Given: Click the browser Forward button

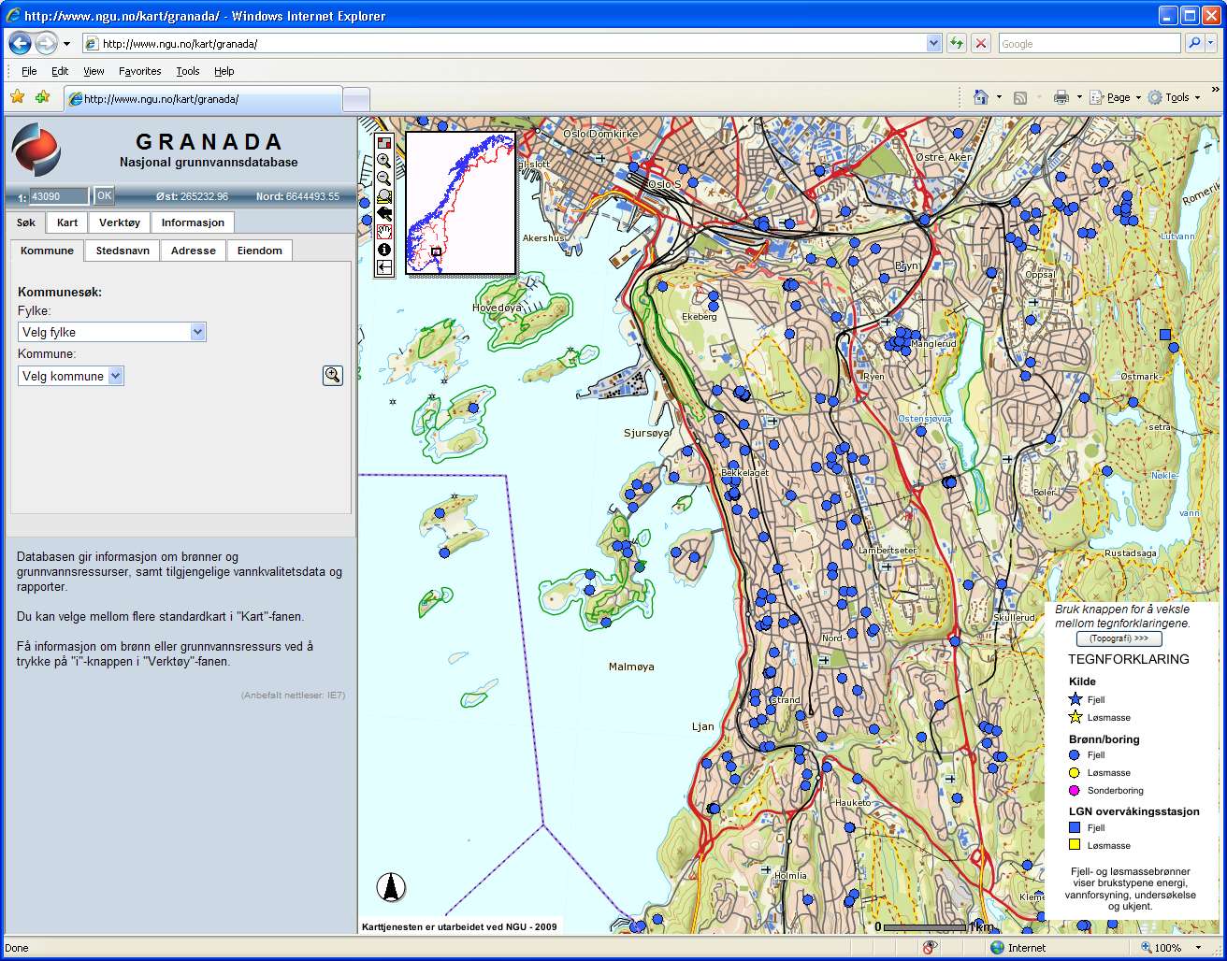Looking at the screenshot, I should coord(47,43).
